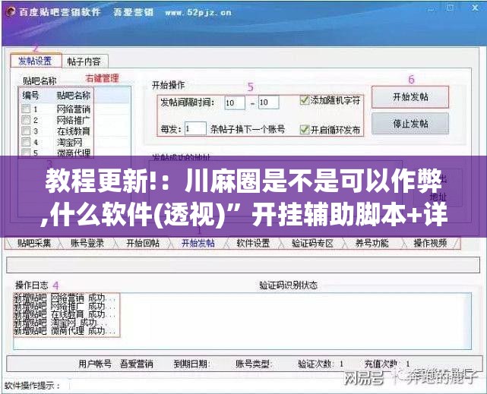The height and width of the screenshot is (394, 487).
Task: Click the first 发帖间隔时间 input field
Action: pos(235,102)
